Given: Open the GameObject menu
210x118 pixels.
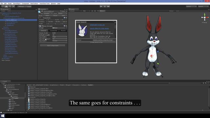Looking at the screenshot, I should click(x=17, y=4).
